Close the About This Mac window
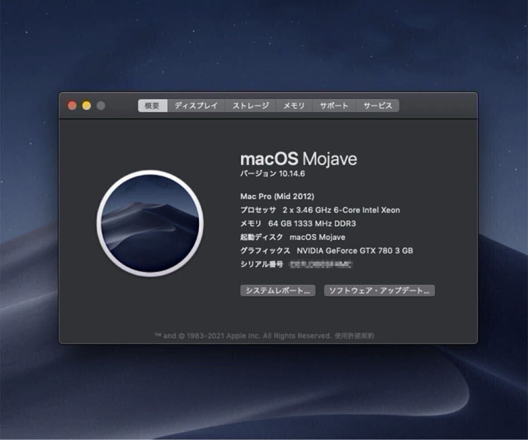 (72, 106)
